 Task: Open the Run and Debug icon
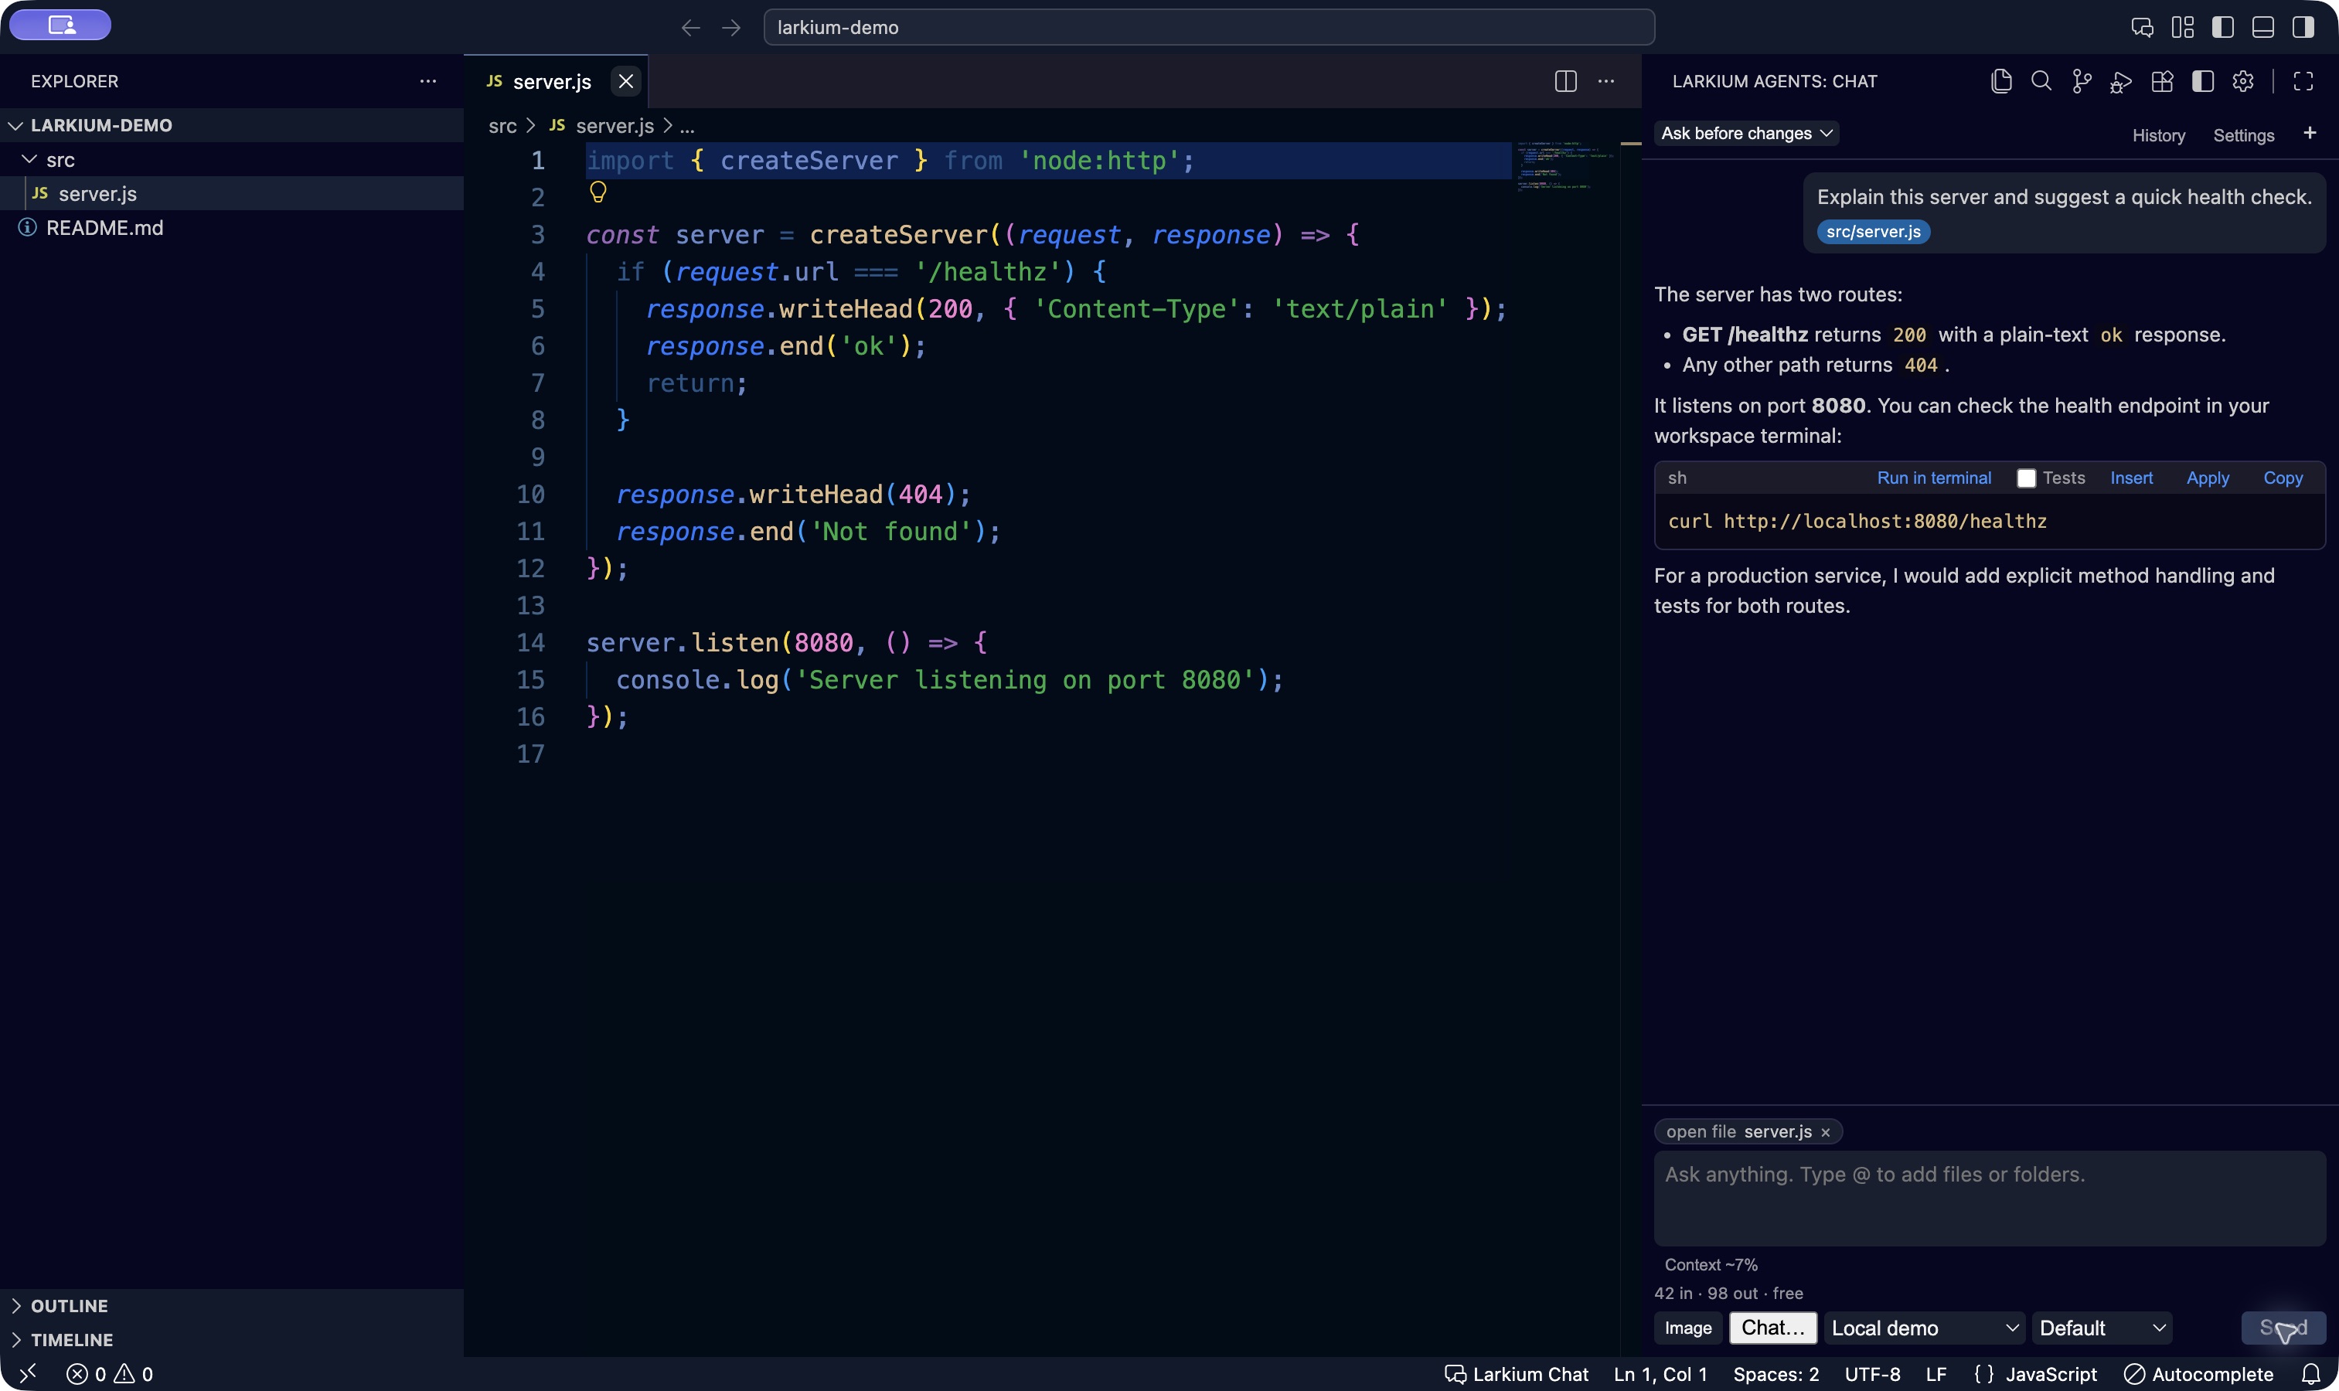[2120, 82]
